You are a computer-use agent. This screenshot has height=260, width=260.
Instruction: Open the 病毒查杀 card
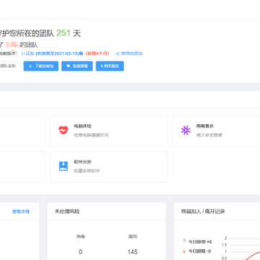pos(216,131)
